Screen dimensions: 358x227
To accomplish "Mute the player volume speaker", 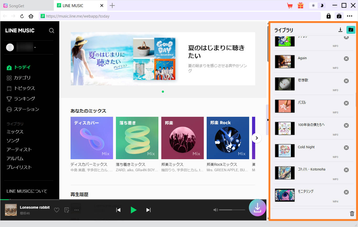I will tap(216, 210).
